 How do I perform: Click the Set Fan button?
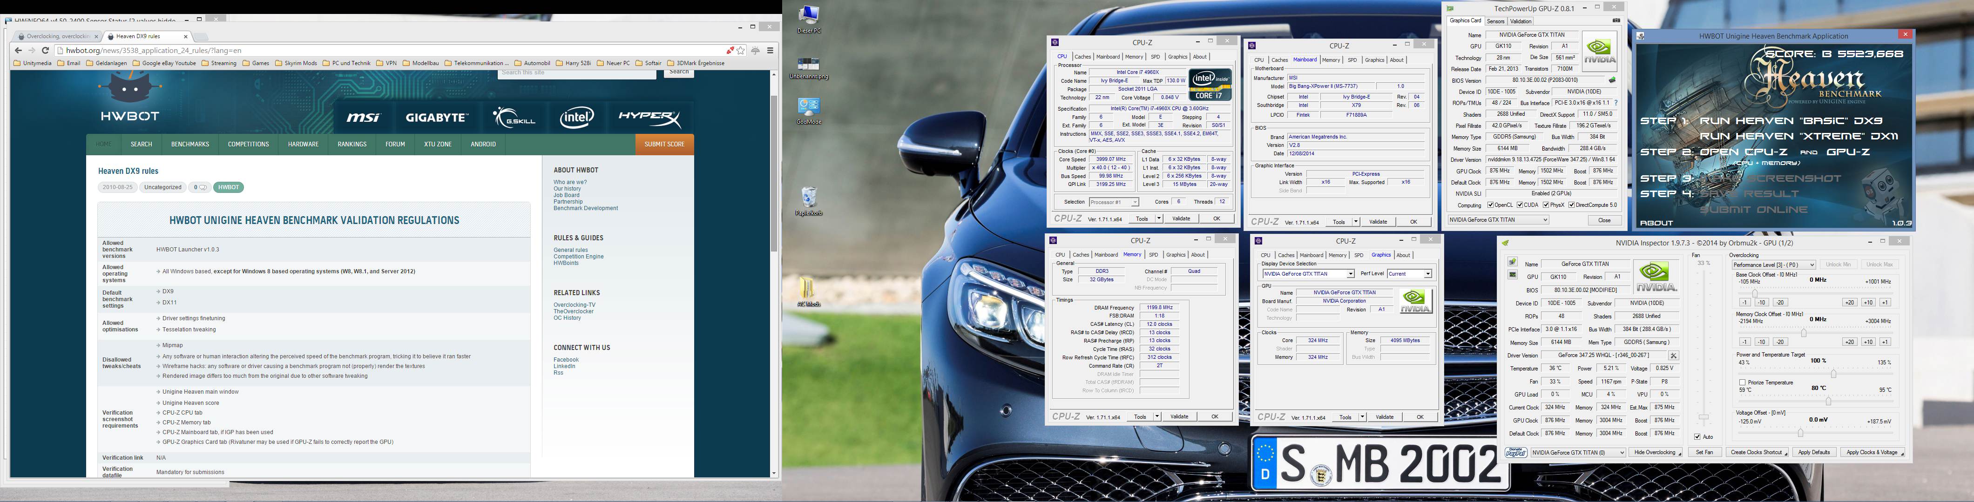pyautogui.click(x=1704, y=453)
